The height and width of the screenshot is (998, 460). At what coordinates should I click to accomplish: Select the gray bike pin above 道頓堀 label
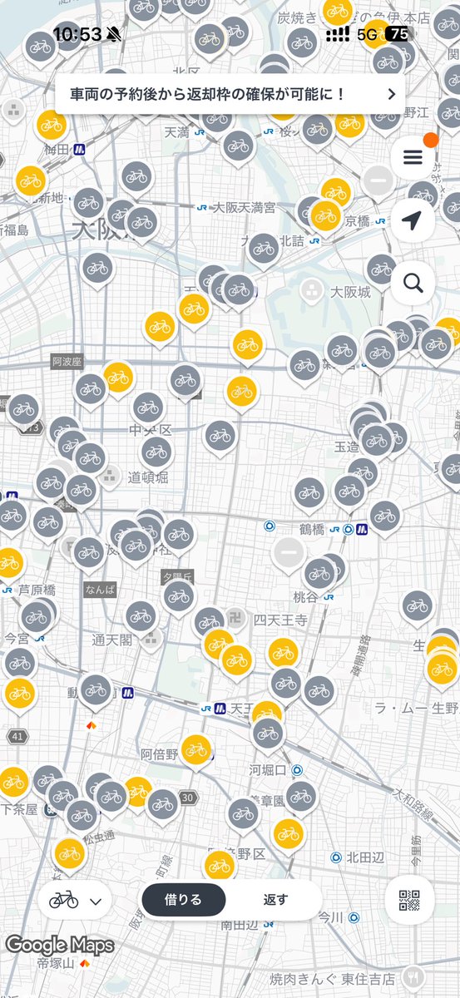point(156,453)
